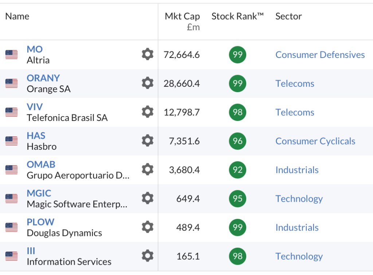373x275 pixels.
Task: Sort by the Name column header
Action: coord(17,16)
